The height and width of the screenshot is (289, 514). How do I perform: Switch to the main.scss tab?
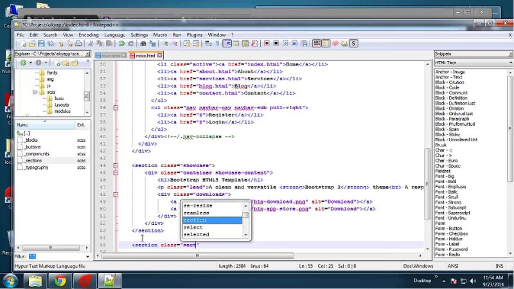point(111,56)
